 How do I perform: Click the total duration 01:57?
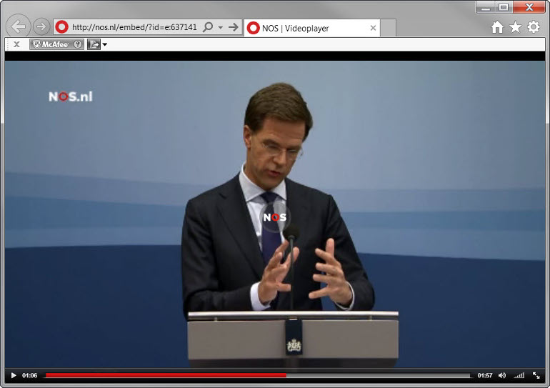click(x=485, y=375)
